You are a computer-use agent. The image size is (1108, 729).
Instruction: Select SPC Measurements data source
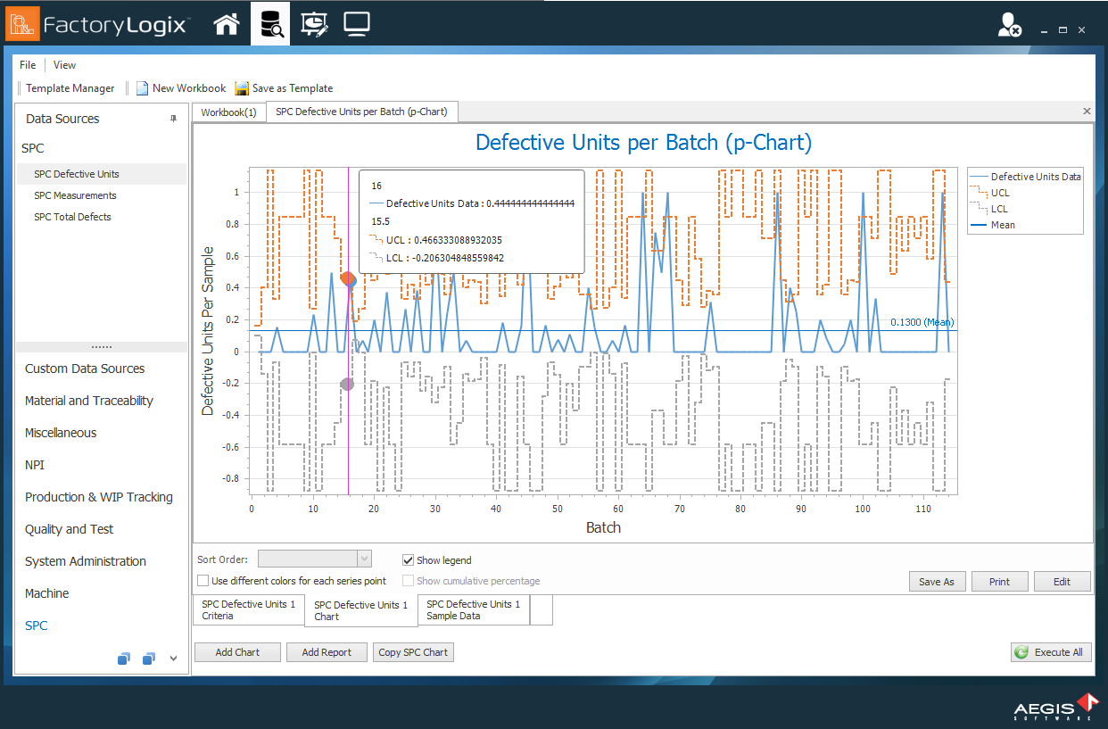75,195
